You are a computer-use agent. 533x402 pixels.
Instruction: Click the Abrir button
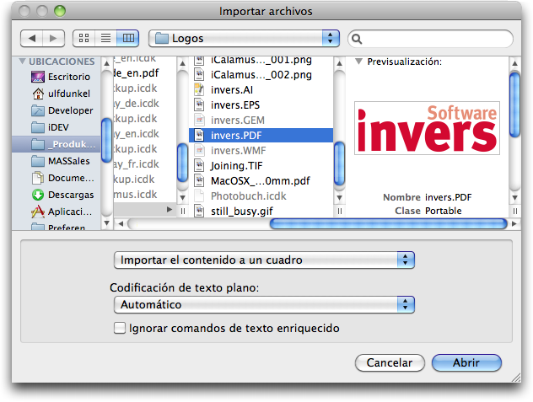tap(466, 362)
